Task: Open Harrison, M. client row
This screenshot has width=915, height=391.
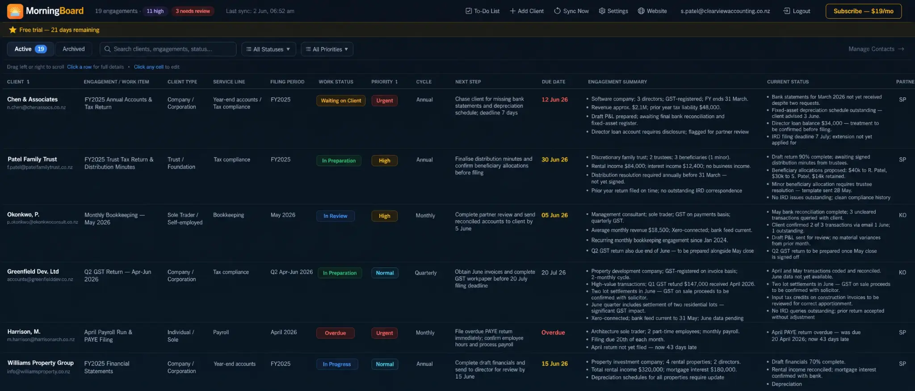Action: click(457, 338)
